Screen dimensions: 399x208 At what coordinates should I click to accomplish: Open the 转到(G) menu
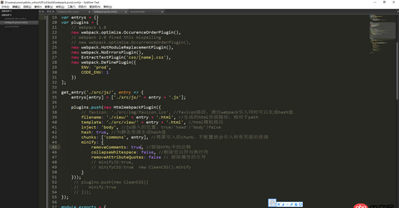click(60, 7)
